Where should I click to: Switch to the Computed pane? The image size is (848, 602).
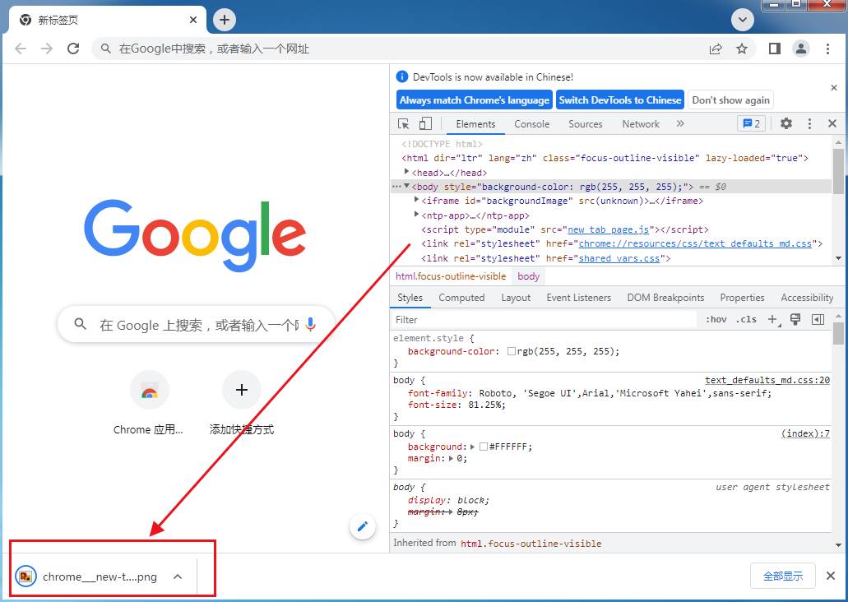click(x=461, y=298)
